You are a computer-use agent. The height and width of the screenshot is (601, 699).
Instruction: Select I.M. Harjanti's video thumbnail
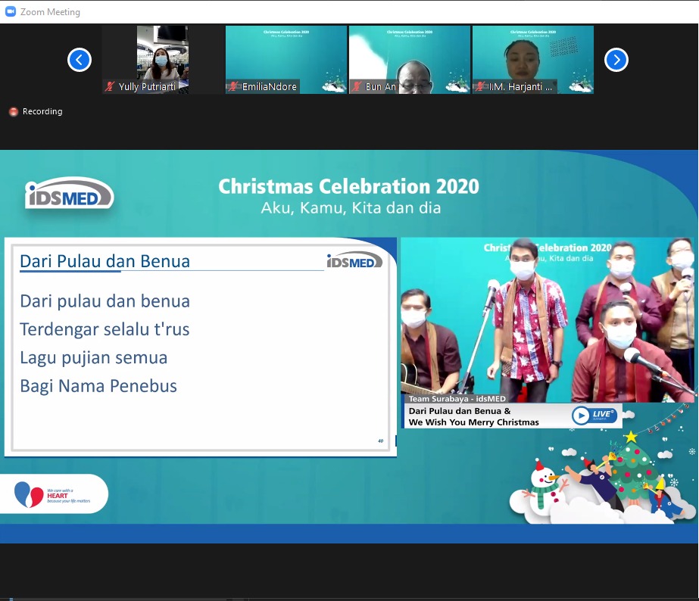(x=533, y=54)
